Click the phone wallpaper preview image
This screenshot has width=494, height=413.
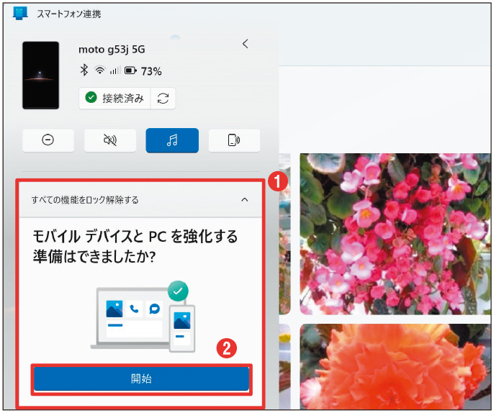pos(40,76)
